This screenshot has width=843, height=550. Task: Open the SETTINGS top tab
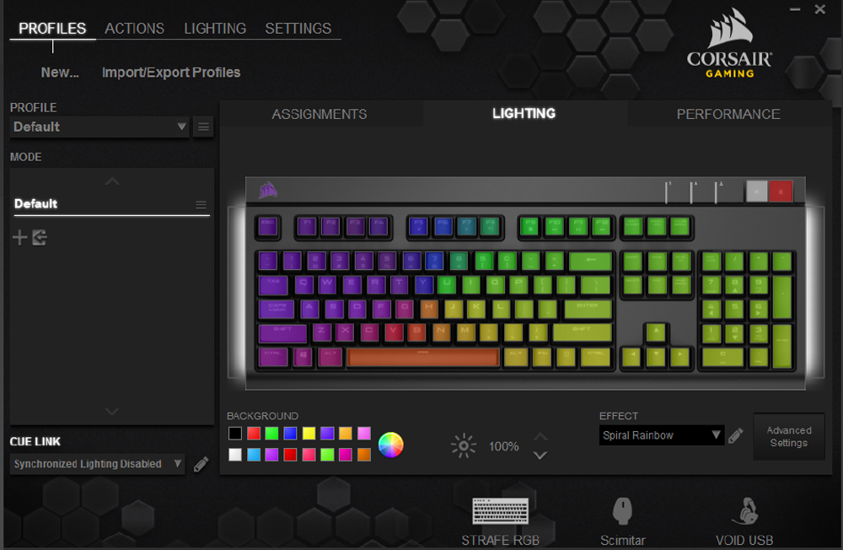point(298,29)
